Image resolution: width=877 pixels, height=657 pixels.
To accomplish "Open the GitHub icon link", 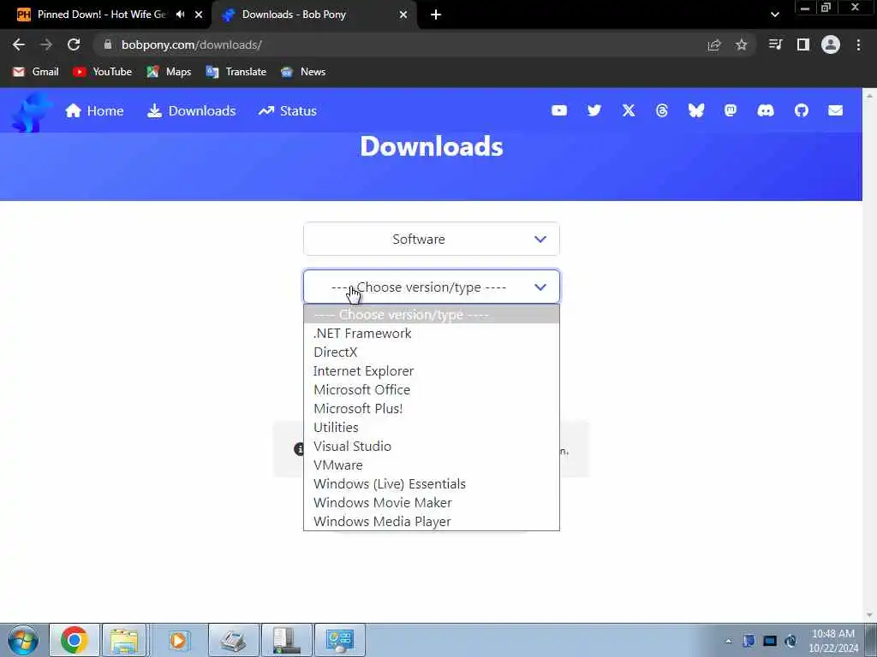I will pos(801,110).
